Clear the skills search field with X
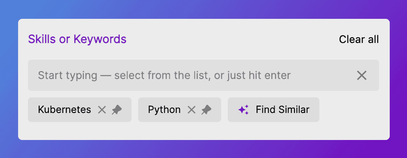Screen dimensions: 407x158 click(362, 75)
